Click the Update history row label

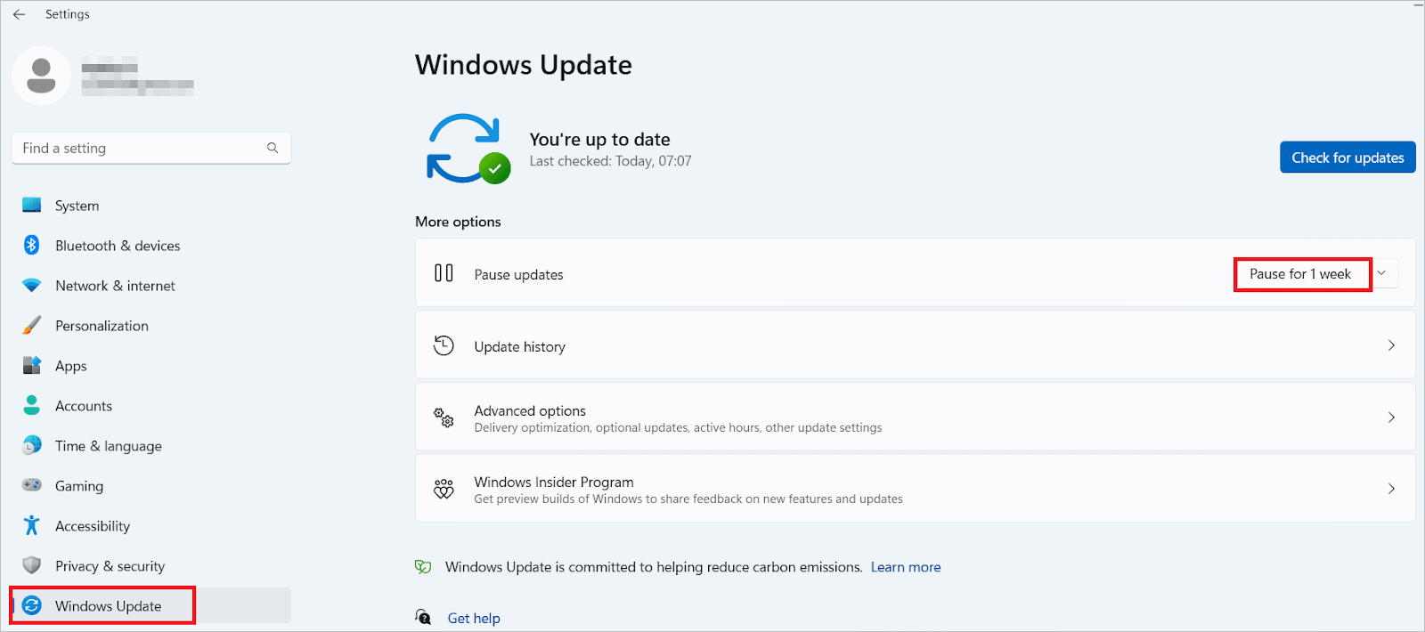click(x=519, y=346)
